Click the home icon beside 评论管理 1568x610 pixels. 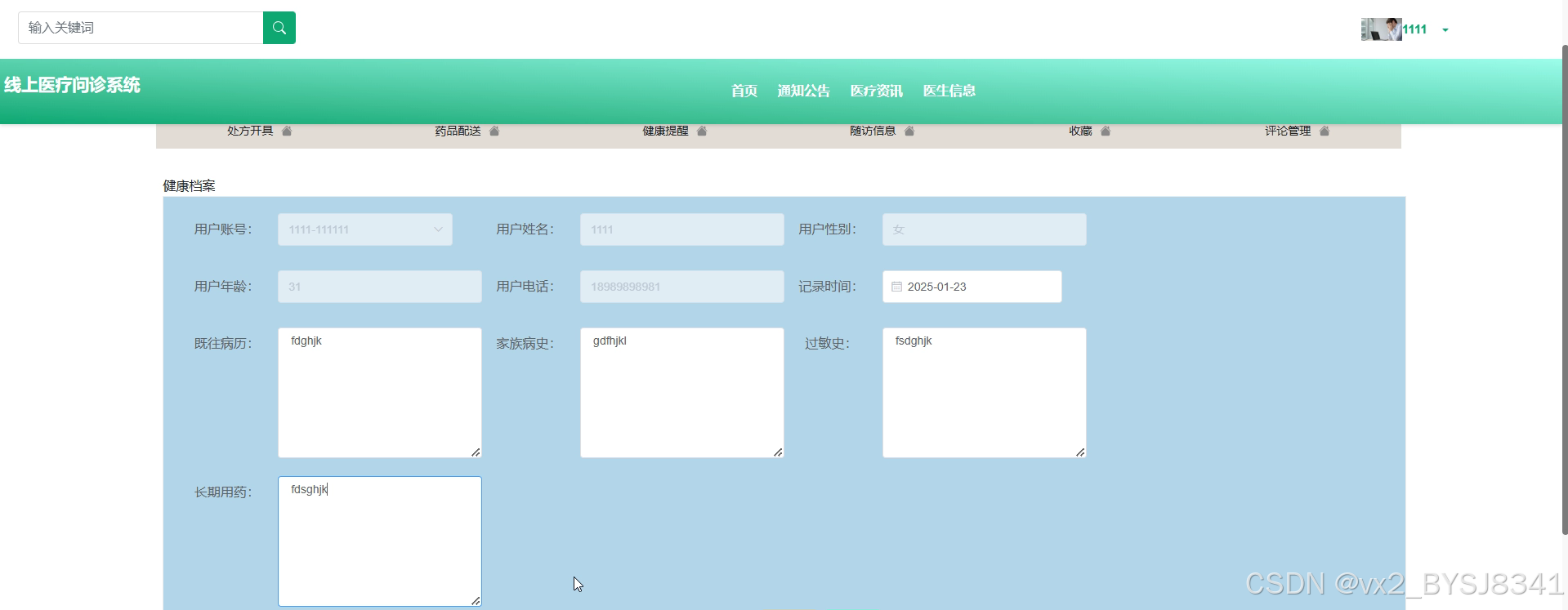(x=1325, y=131)
